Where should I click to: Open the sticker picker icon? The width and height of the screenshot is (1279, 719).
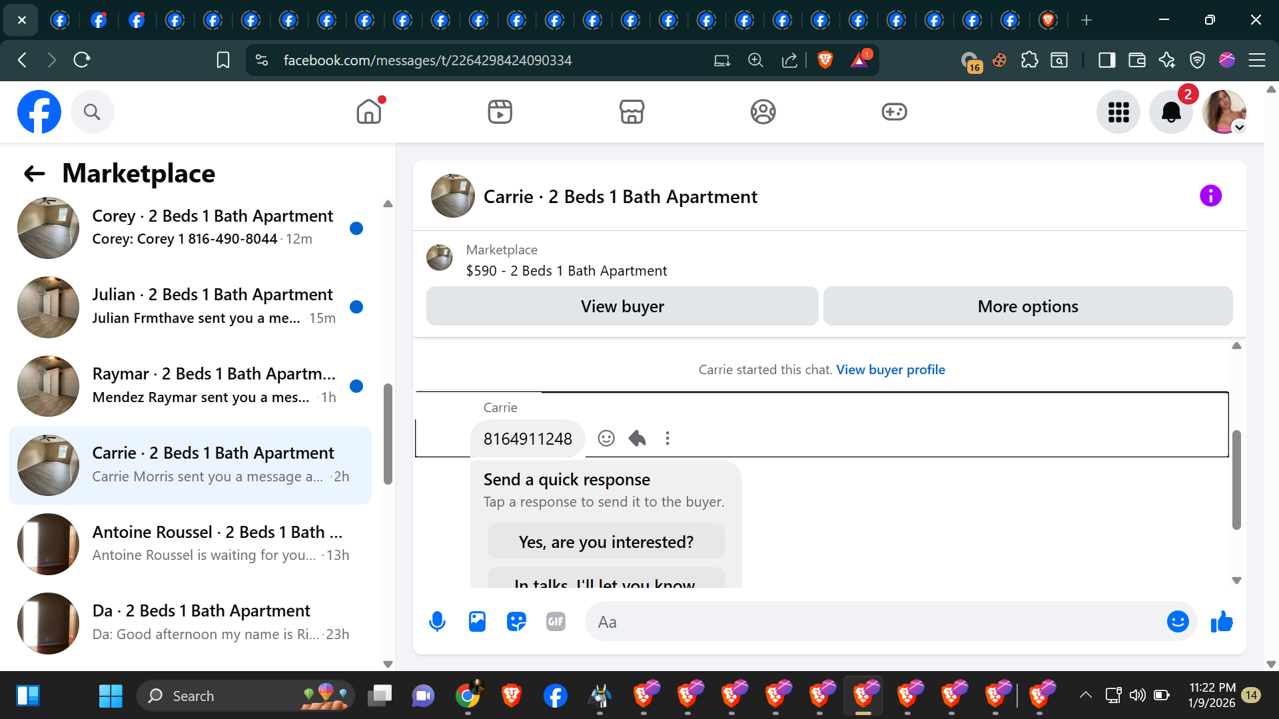click(x=516, y=621)
